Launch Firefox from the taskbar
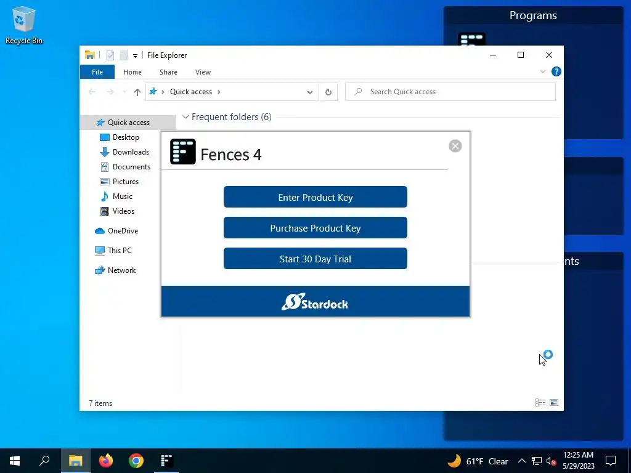 pos(106,461)
